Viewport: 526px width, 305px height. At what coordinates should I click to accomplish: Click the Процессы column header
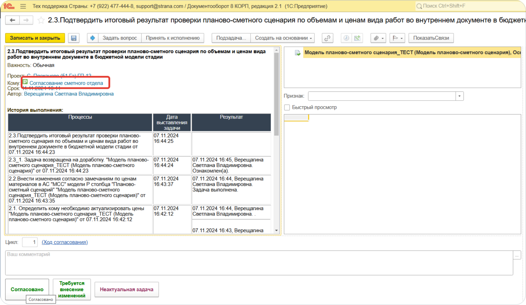(80, 122)
